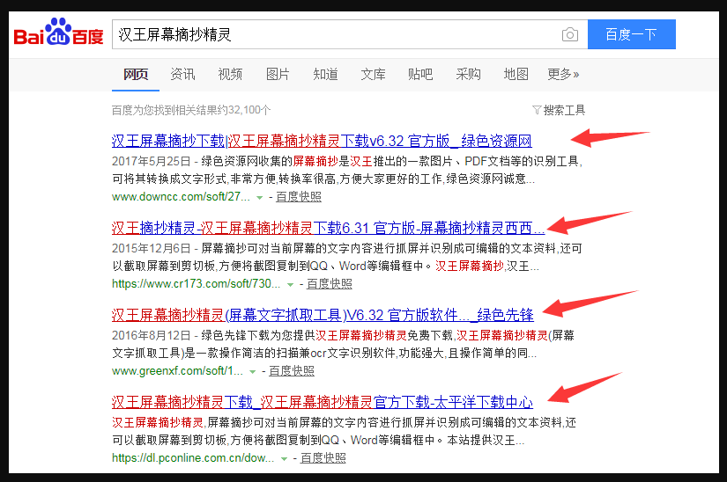This screenshot has width=727, height=482.
Task: Select the 网页 tab
Action: (x=136, y=74)
